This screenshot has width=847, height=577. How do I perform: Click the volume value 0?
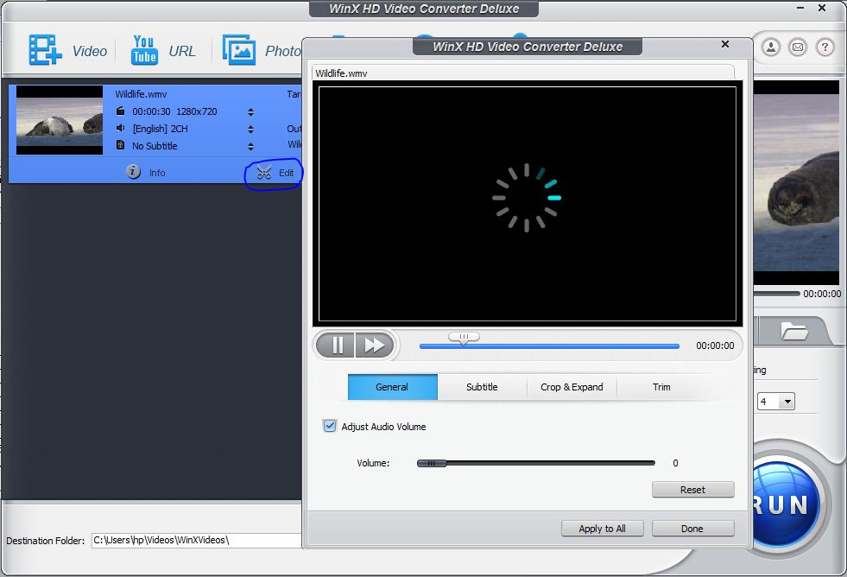[675, 463]
